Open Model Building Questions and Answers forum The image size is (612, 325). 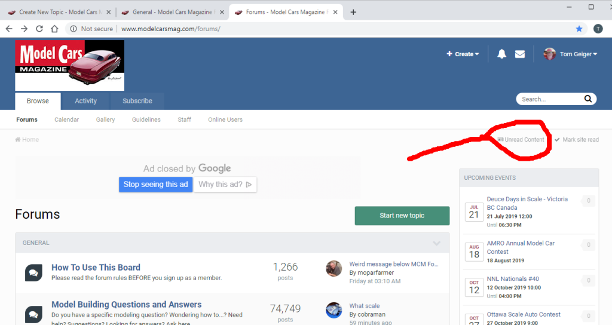pos(126,305)
